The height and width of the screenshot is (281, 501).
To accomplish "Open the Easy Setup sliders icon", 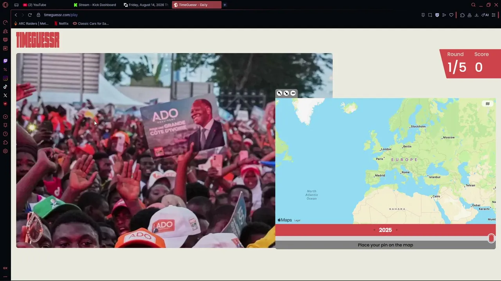I will tap(493, 15).
